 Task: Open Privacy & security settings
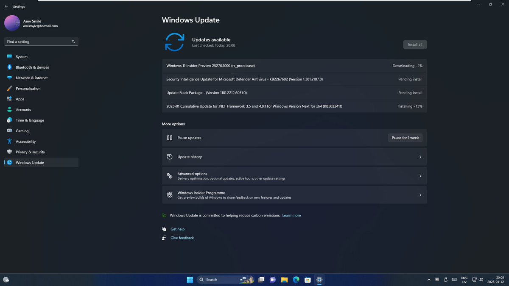click(x=41, y=152)
